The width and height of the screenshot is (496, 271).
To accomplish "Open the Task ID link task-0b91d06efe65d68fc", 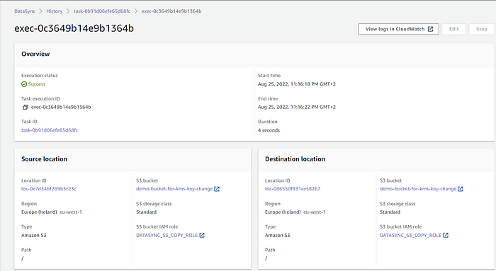I will pyautogui.click(x=50, y=130).
